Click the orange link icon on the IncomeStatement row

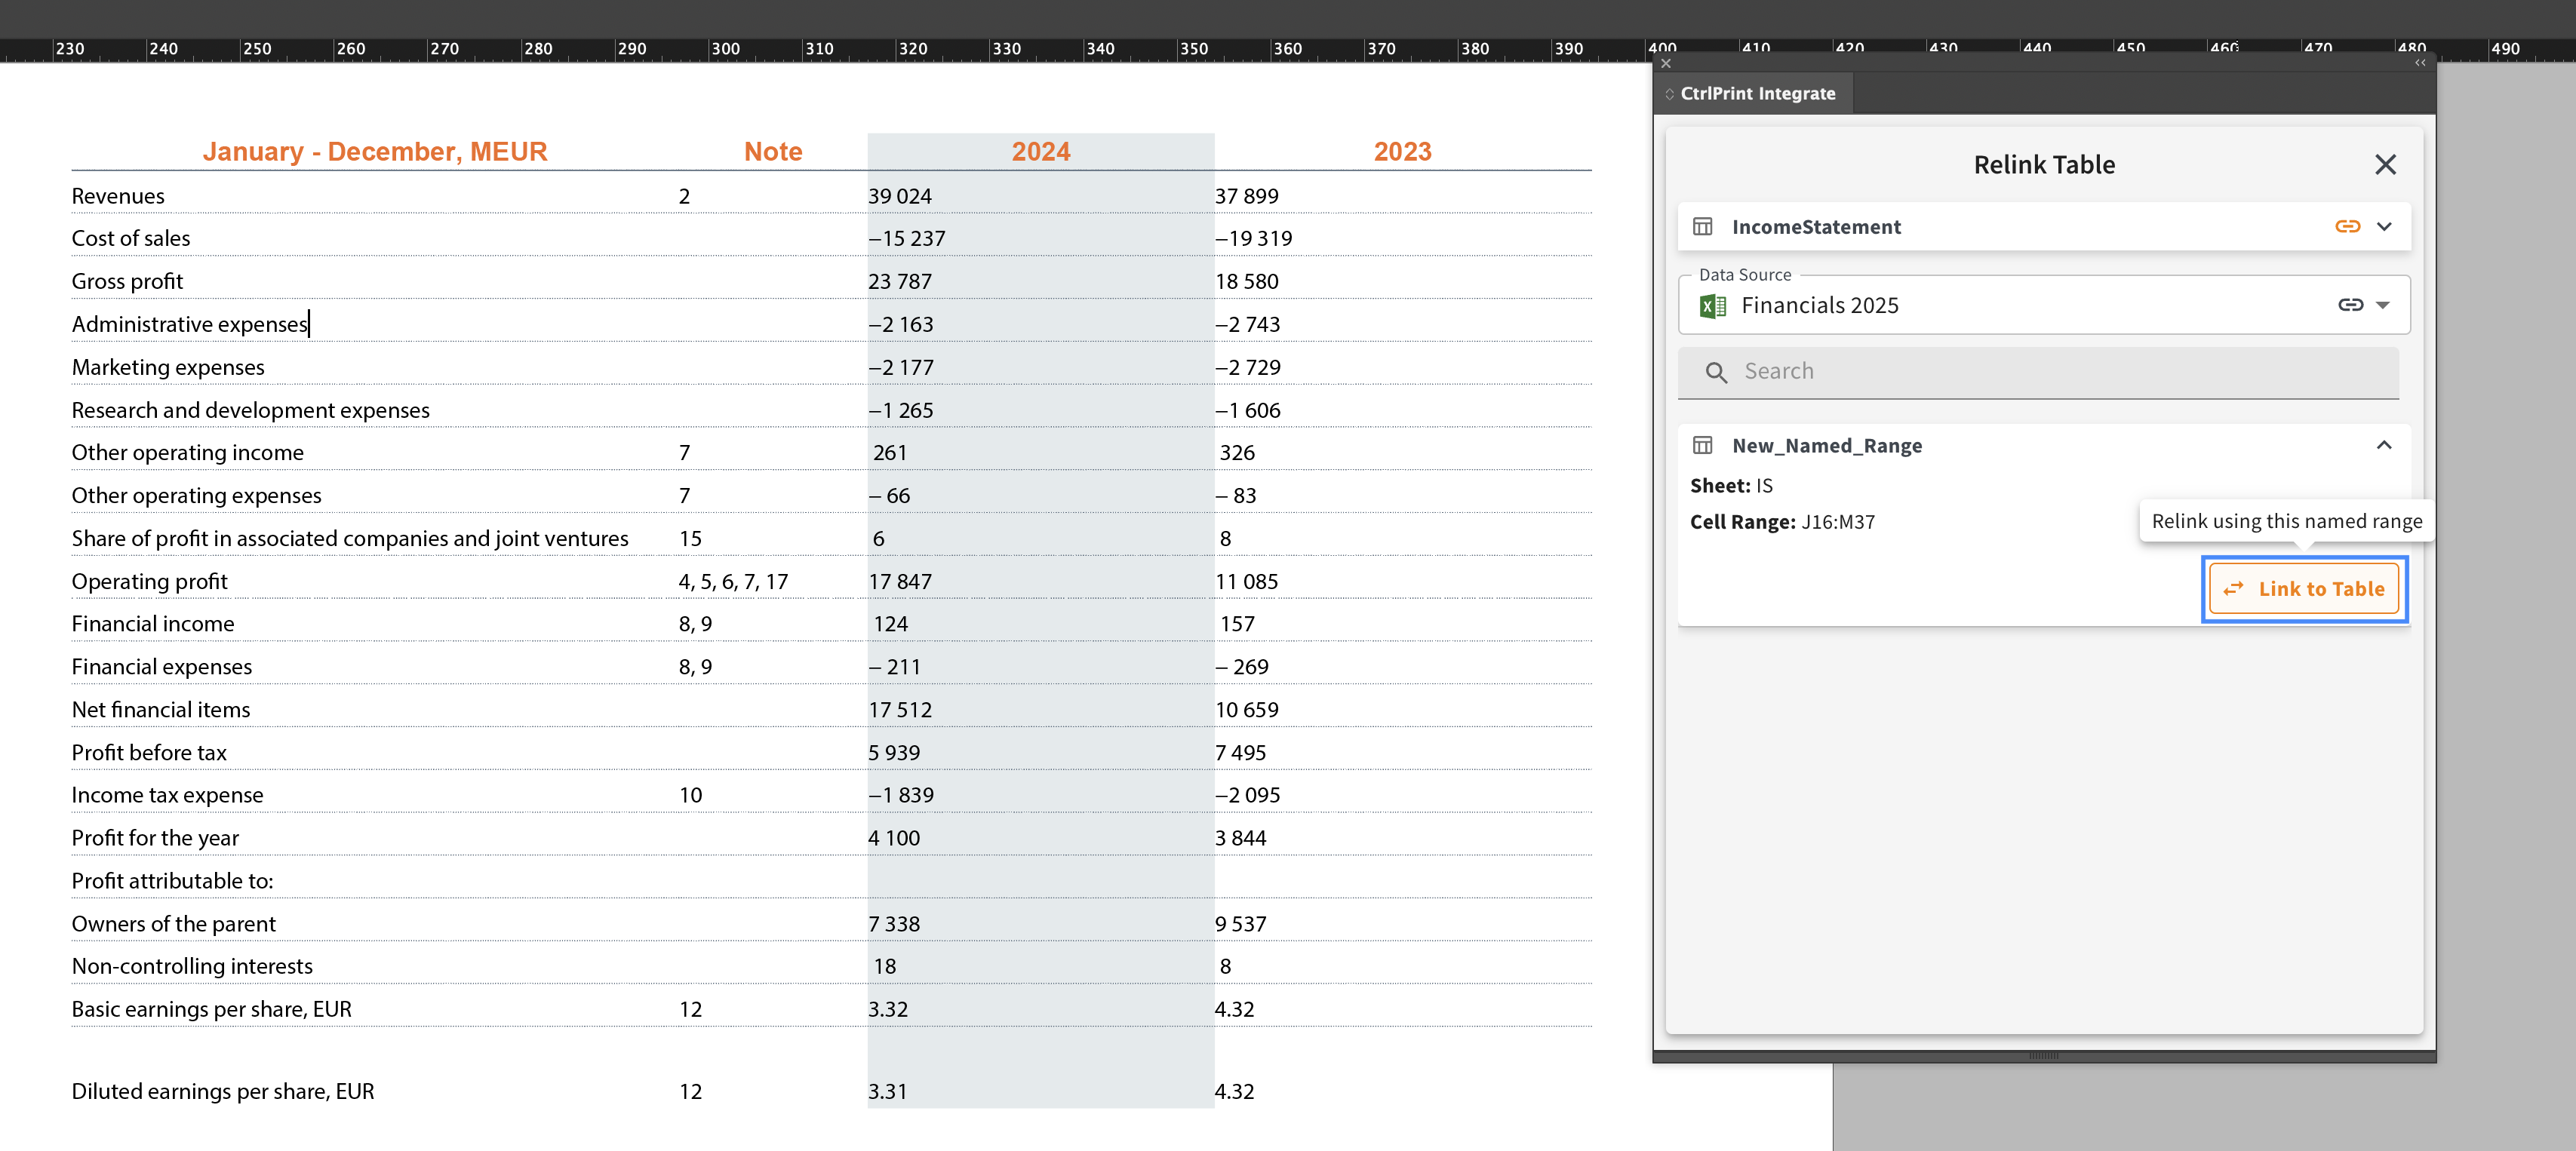click(2347, 227)
